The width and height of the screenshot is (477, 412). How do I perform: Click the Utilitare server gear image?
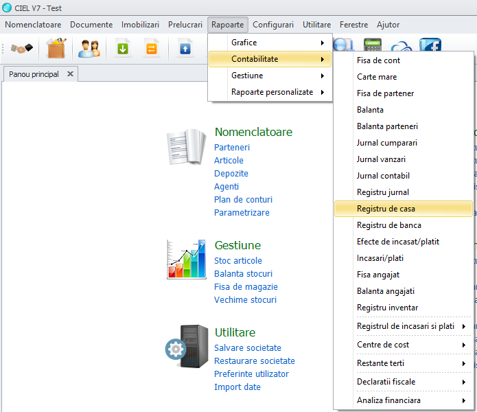tap(187, 346)
